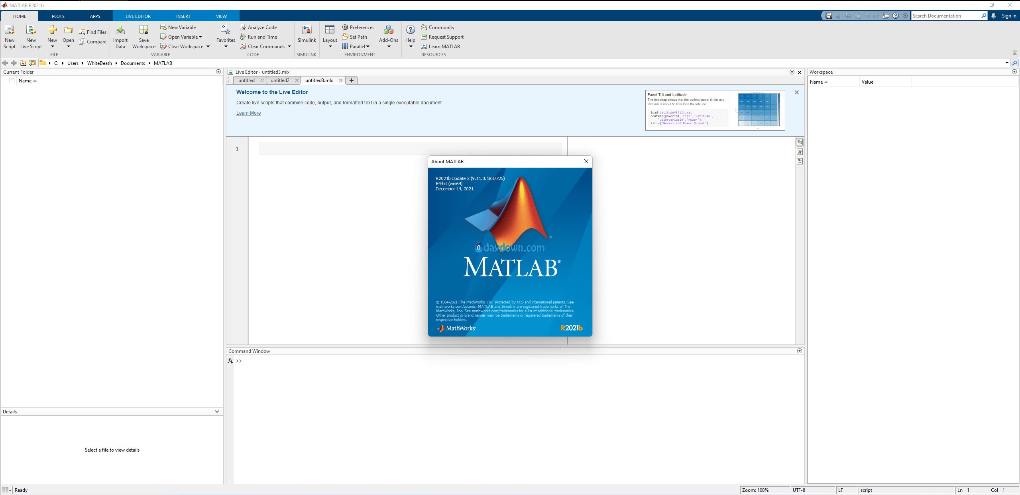Click Analyze Code
This screenshot has height=495, width=1020.
[258, 27]
